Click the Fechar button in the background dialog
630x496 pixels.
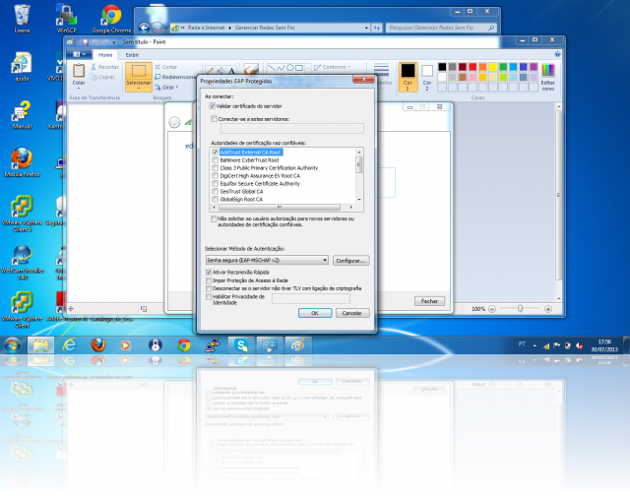coord(429,301)
